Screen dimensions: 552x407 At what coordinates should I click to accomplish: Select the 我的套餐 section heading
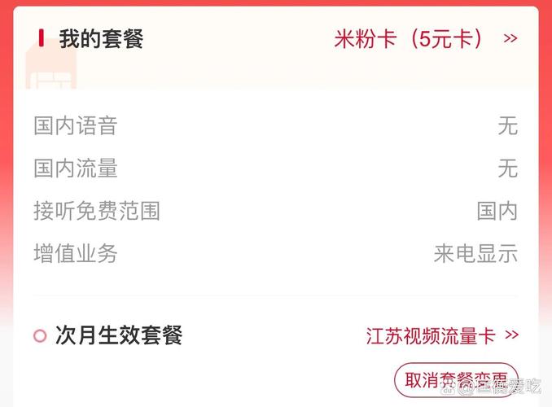click(x=101, y=38)
